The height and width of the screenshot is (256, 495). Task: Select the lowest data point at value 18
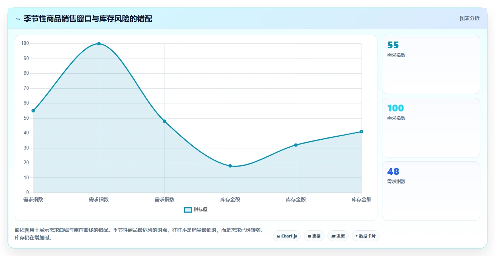point(230,166)
